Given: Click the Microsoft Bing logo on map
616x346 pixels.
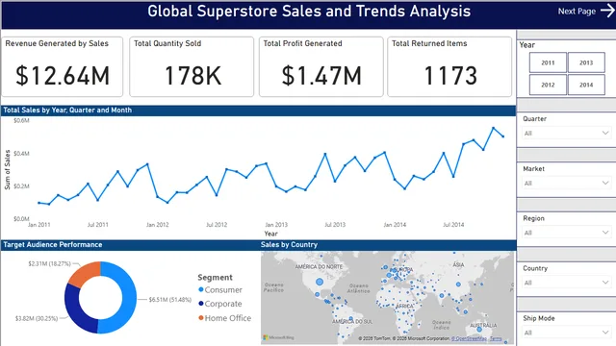Looking at the screenshot, I should 278,337.
